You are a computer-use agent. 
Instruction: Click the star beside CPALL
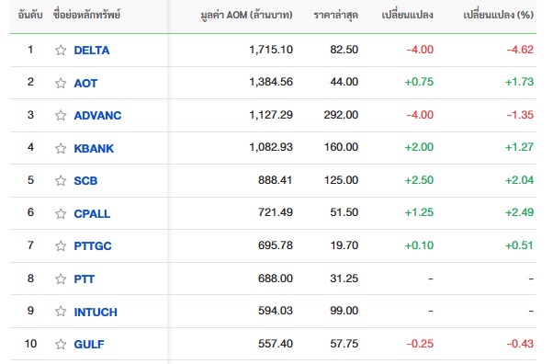[61, 213]
